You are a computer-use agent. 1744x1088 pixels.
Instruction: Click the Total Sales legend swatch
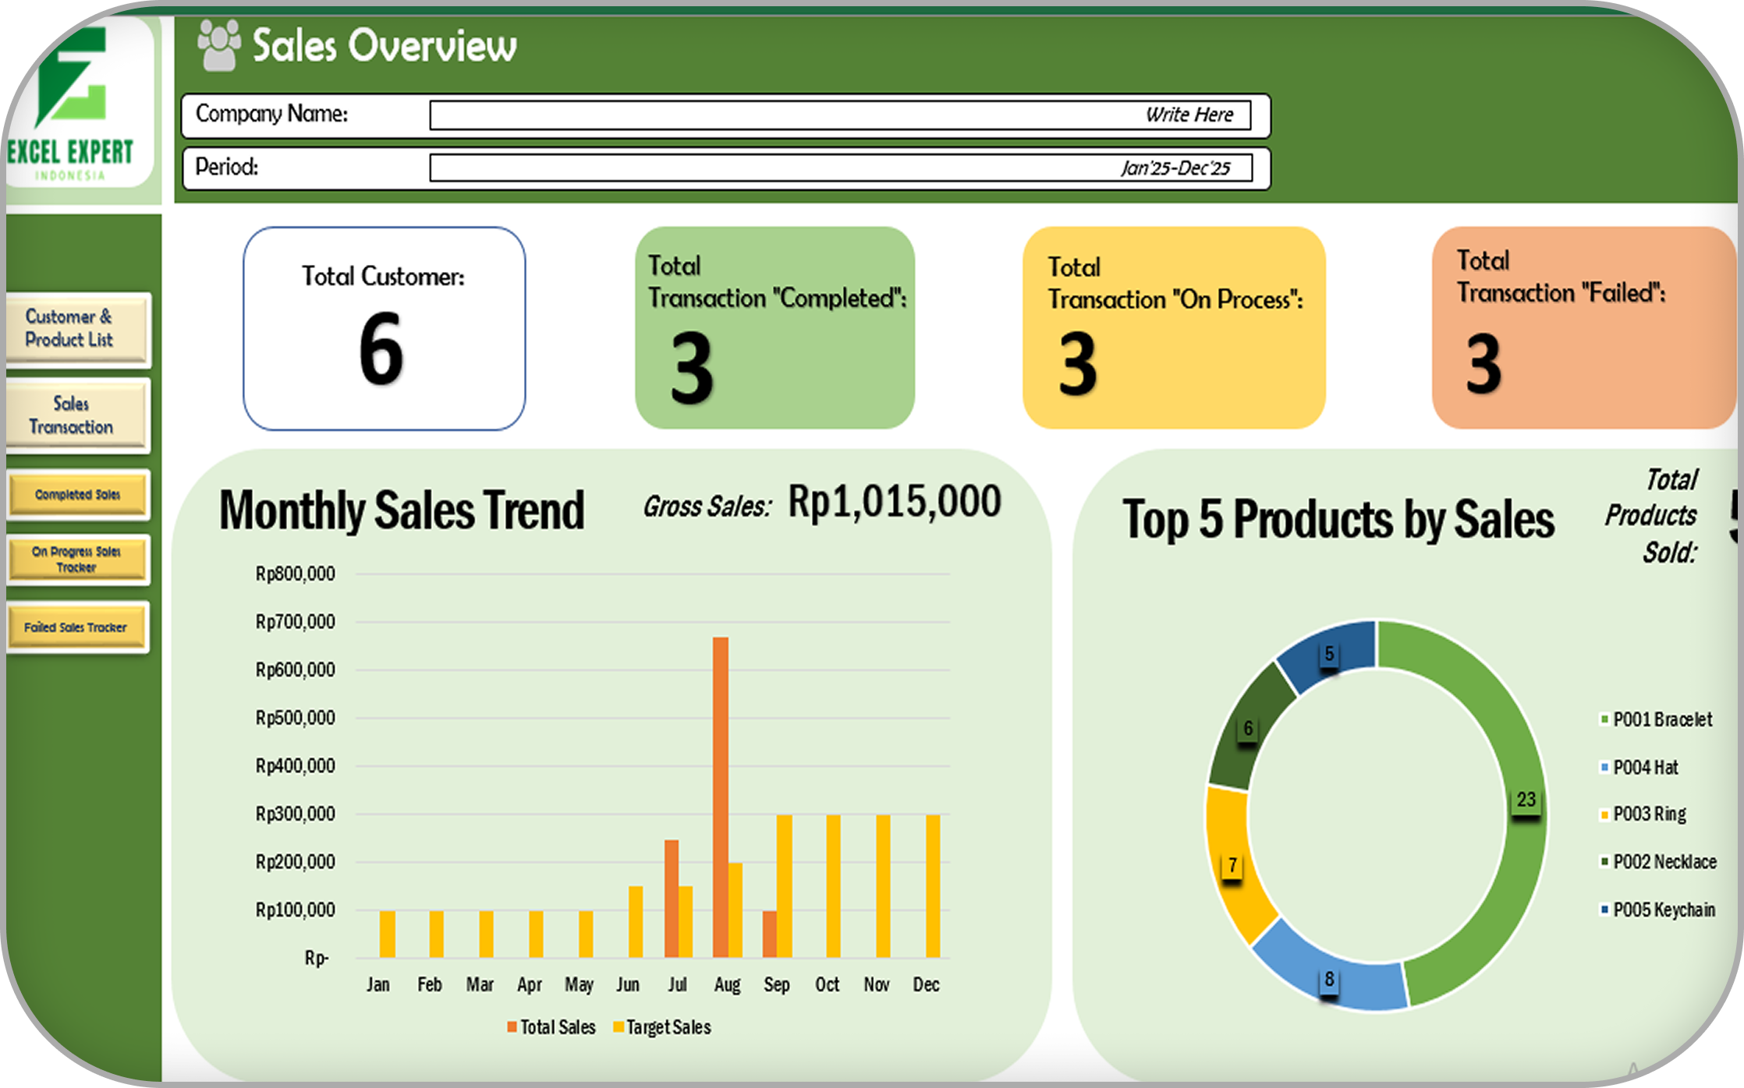512,1027
